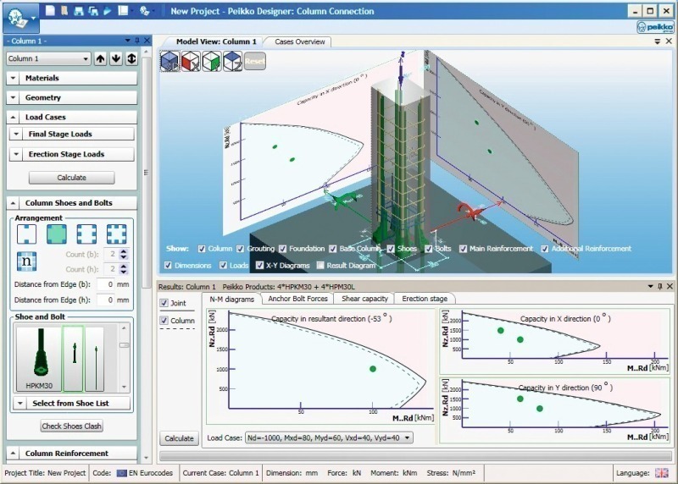Image resolution: width=678 pixels, height=484 pixels.
Task: Save the project with the floppy disk icon
Action: click(x=78, y=11)
